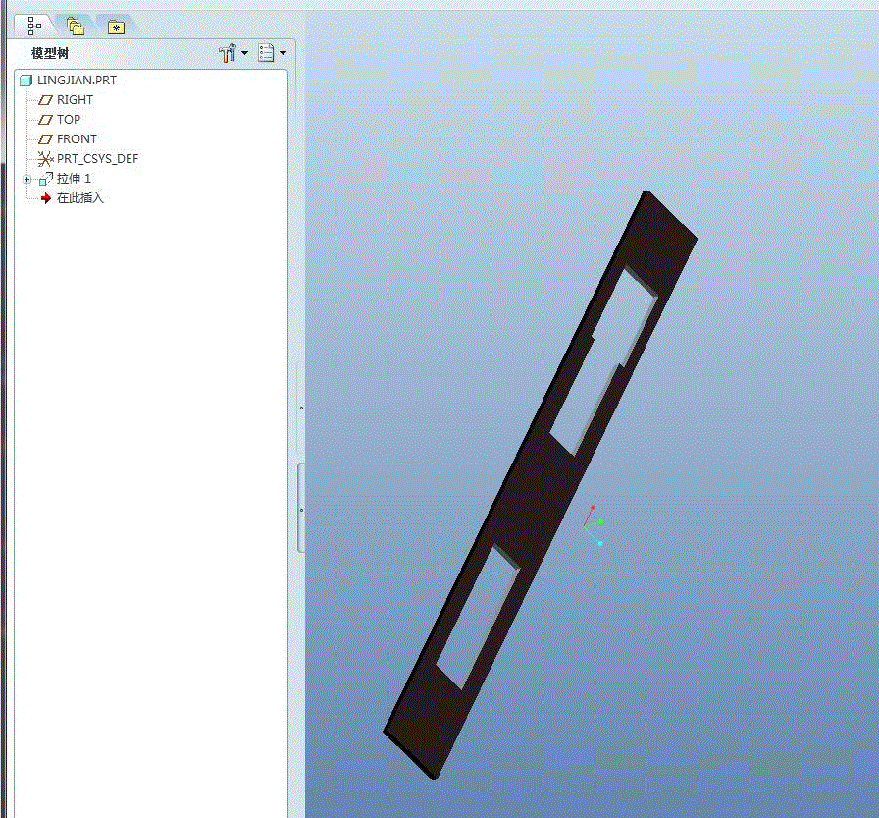This screenshot has width=879, height=818.
Task: Select LINGJIAN.PRT in the model tree
Action: point(77,81)
